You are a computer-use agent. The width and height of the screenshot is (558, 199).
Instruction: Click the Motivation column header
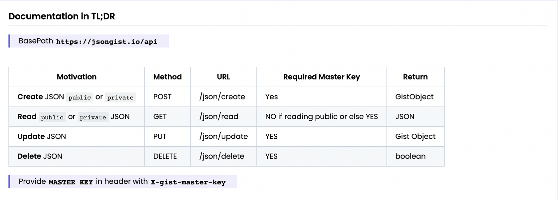click(77, 77)
